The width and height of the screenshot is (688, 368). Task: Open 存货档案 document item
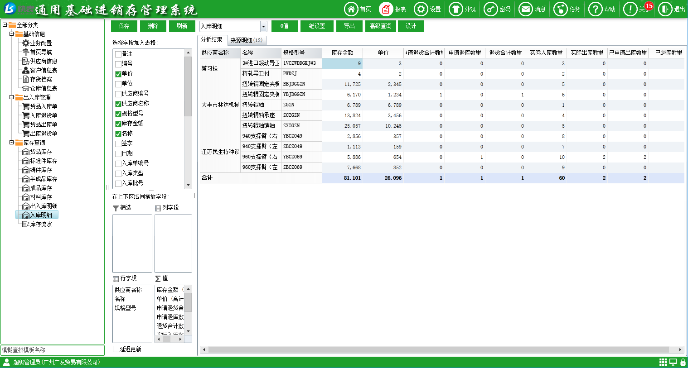click(37, 79)
